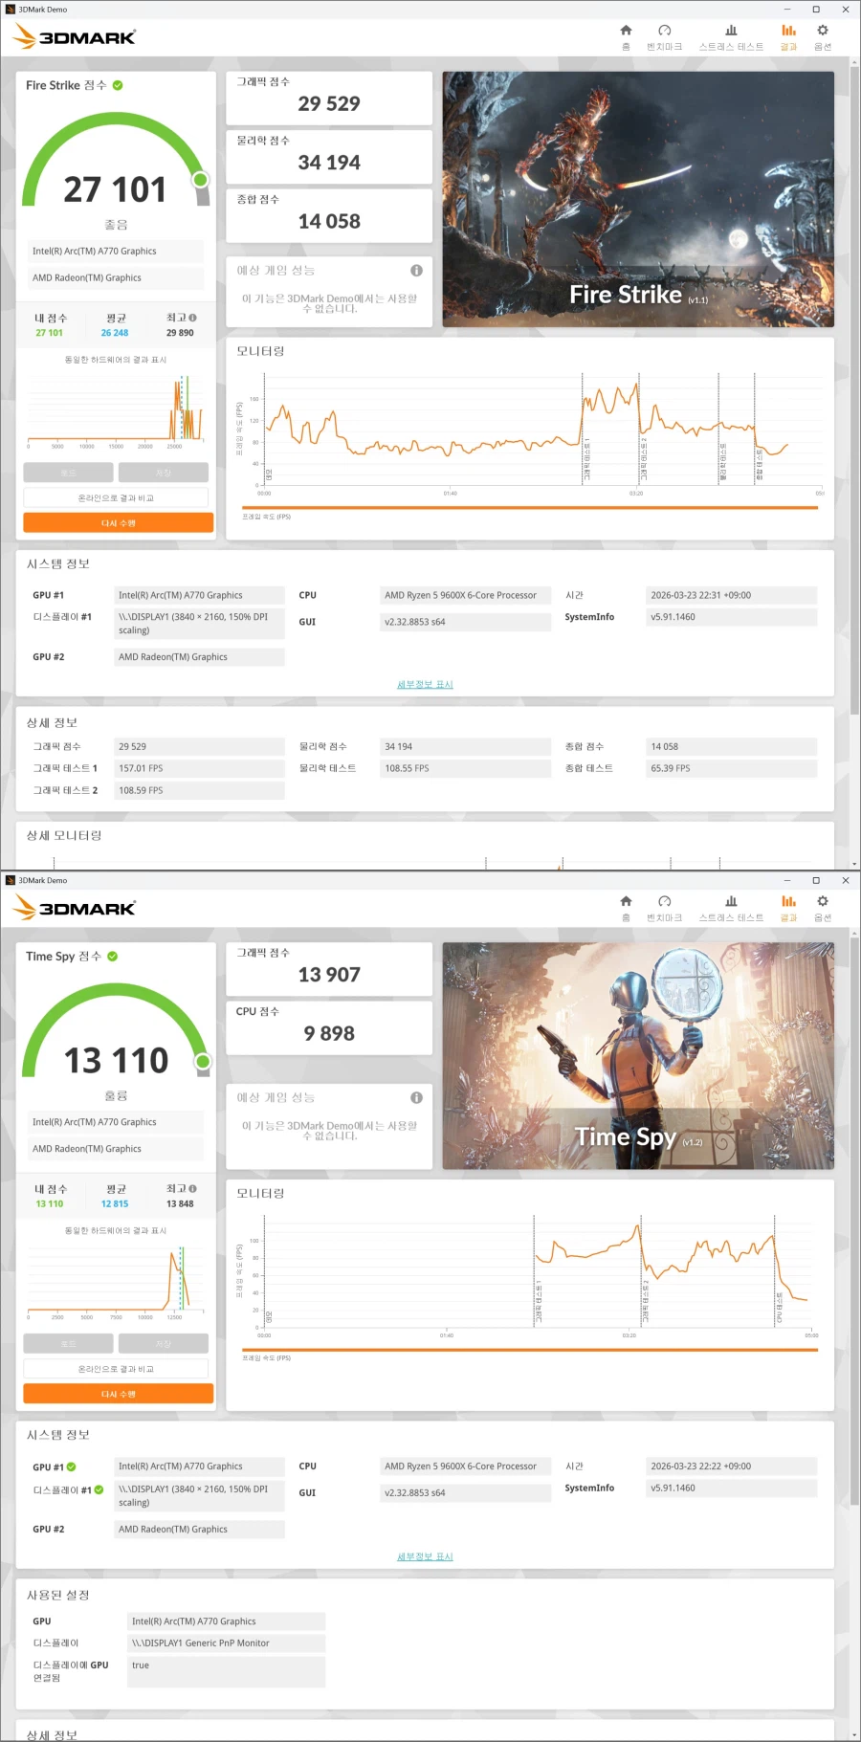861x1742 pixels.
Task: Click 157.01 FPS graphics test 1 value
Action: (199, 768)
